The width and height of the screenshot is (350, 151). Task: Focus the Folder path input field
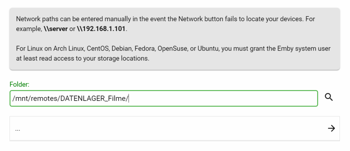point(163,98)
